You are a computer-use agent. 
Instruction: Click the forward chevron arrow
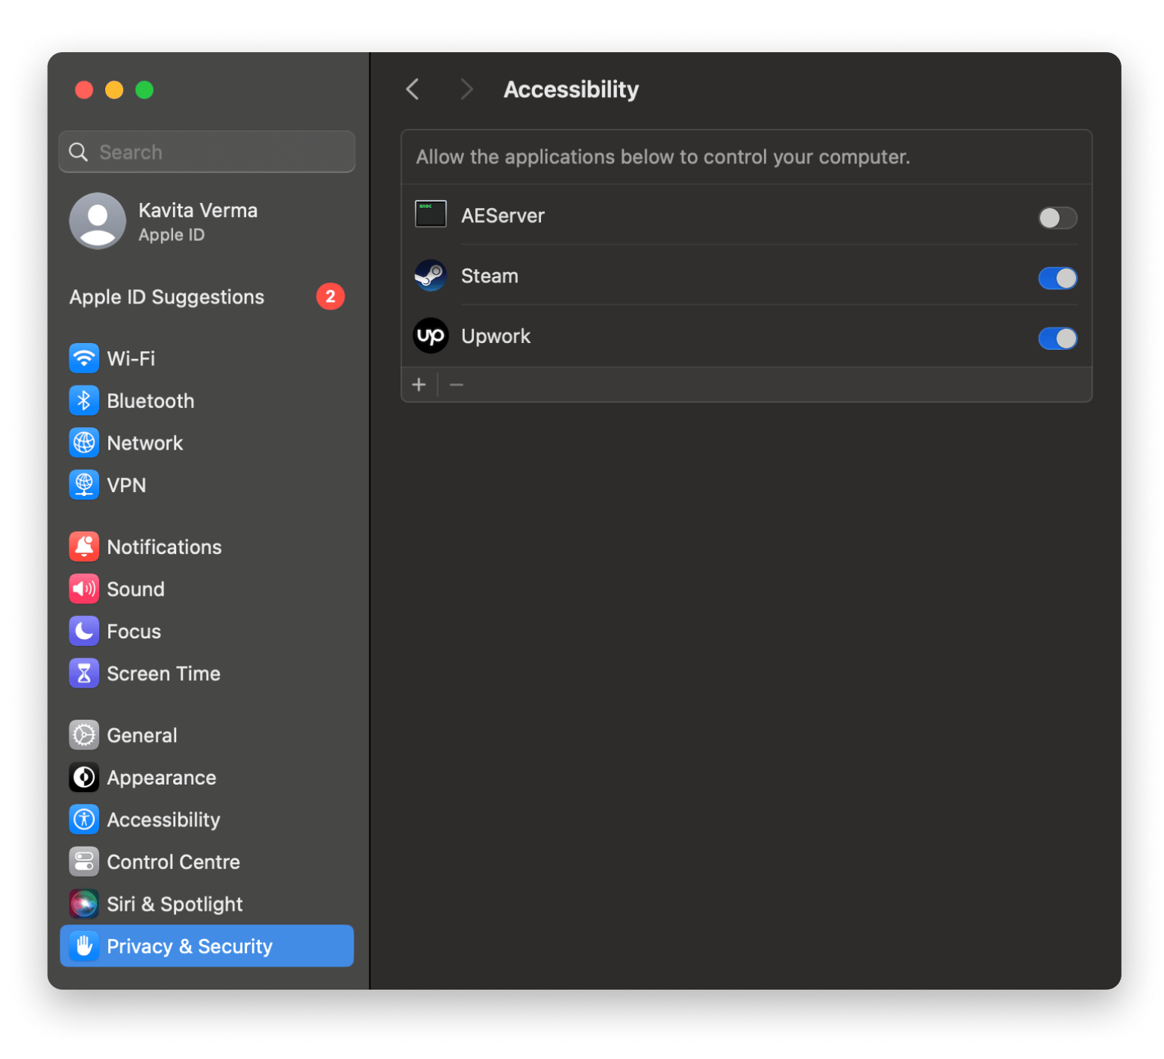[x=467, y=89]
